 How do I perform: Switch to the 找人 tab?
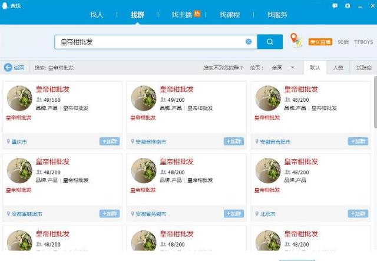pos(97,15)
